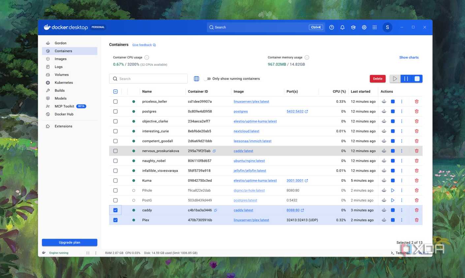Image resolution: width=465 pixels, height=278 pixels.
Task: Open jellyfin/jellyfin:latest image link
Action: coord(250,171)
